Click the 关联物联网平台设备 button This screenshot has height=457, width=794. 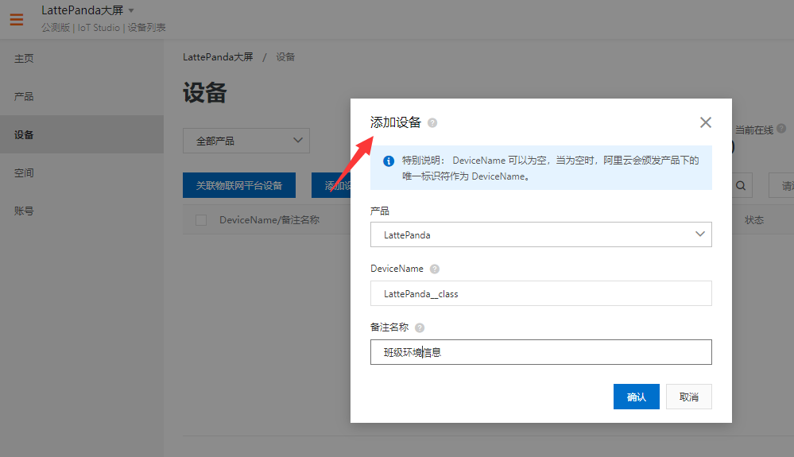pos(239,185)
